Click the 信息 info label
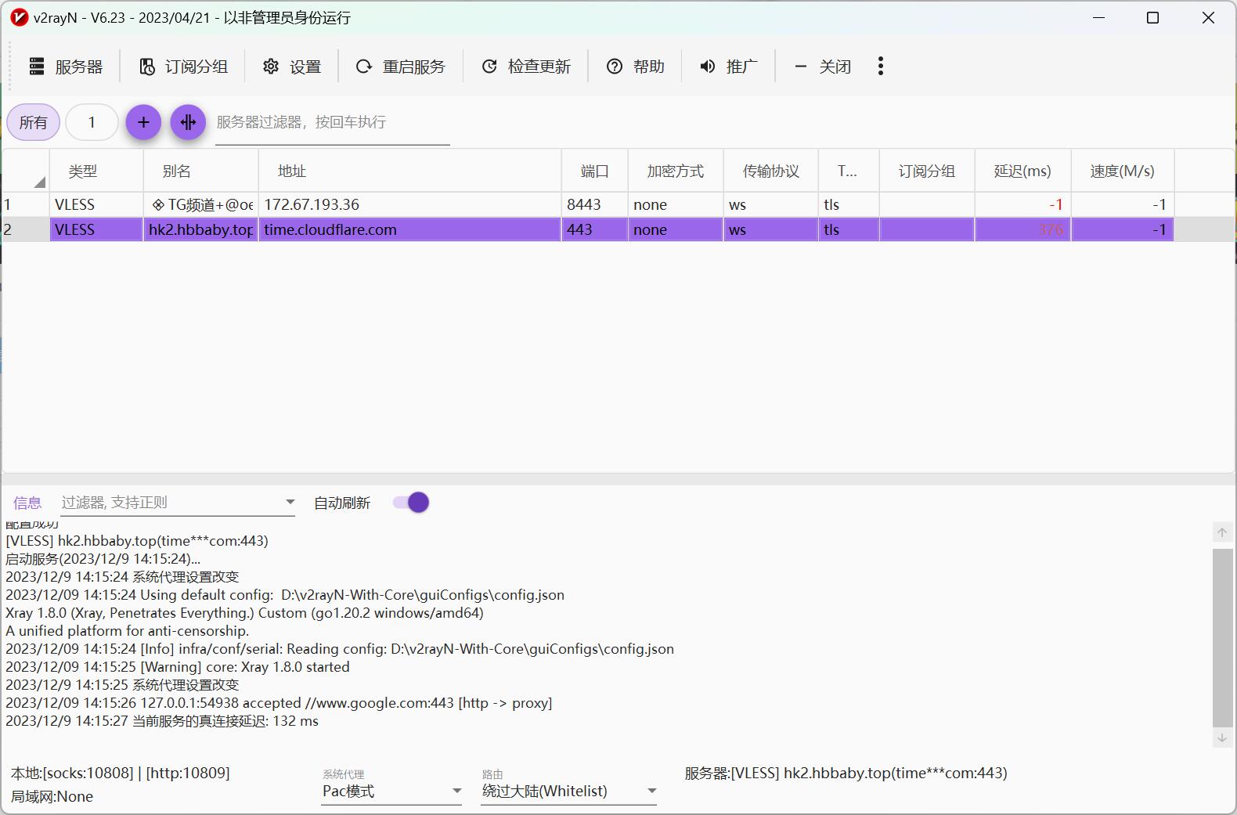 click(27, 503)
